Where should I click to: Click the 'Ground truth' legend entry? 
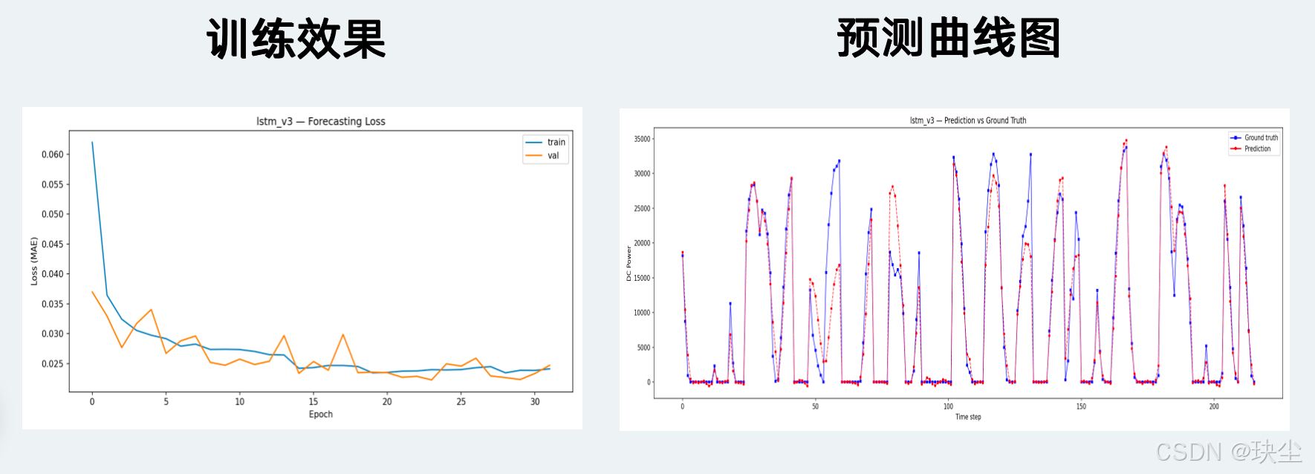[1254, 137]
